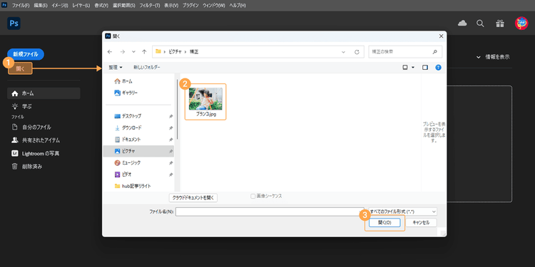Open ヘルプ(H) menu

tap(238, 6)
